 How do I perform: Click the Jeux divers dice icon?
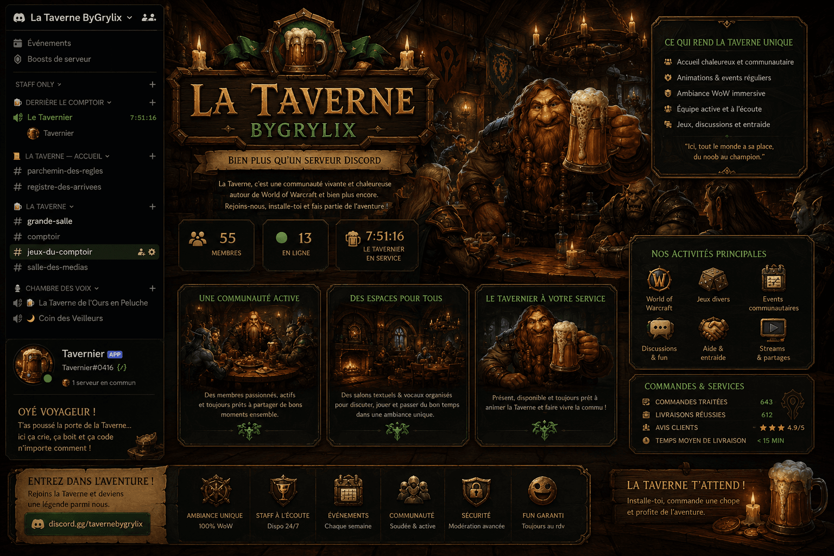713,280
